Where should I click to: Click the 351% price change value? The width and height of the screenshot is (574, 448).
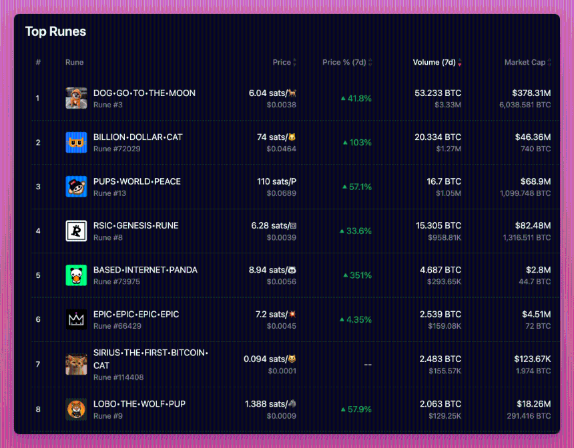tap(357, 275)
